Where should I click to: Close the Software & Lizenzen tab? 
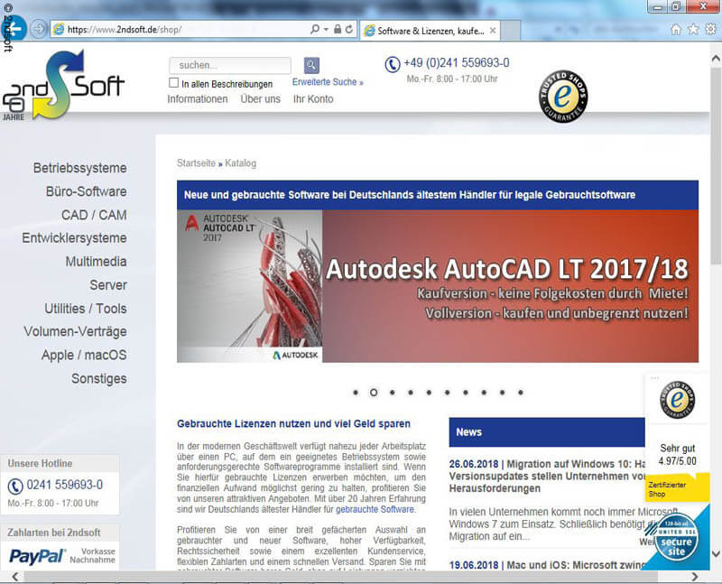(x=493, y=31)
